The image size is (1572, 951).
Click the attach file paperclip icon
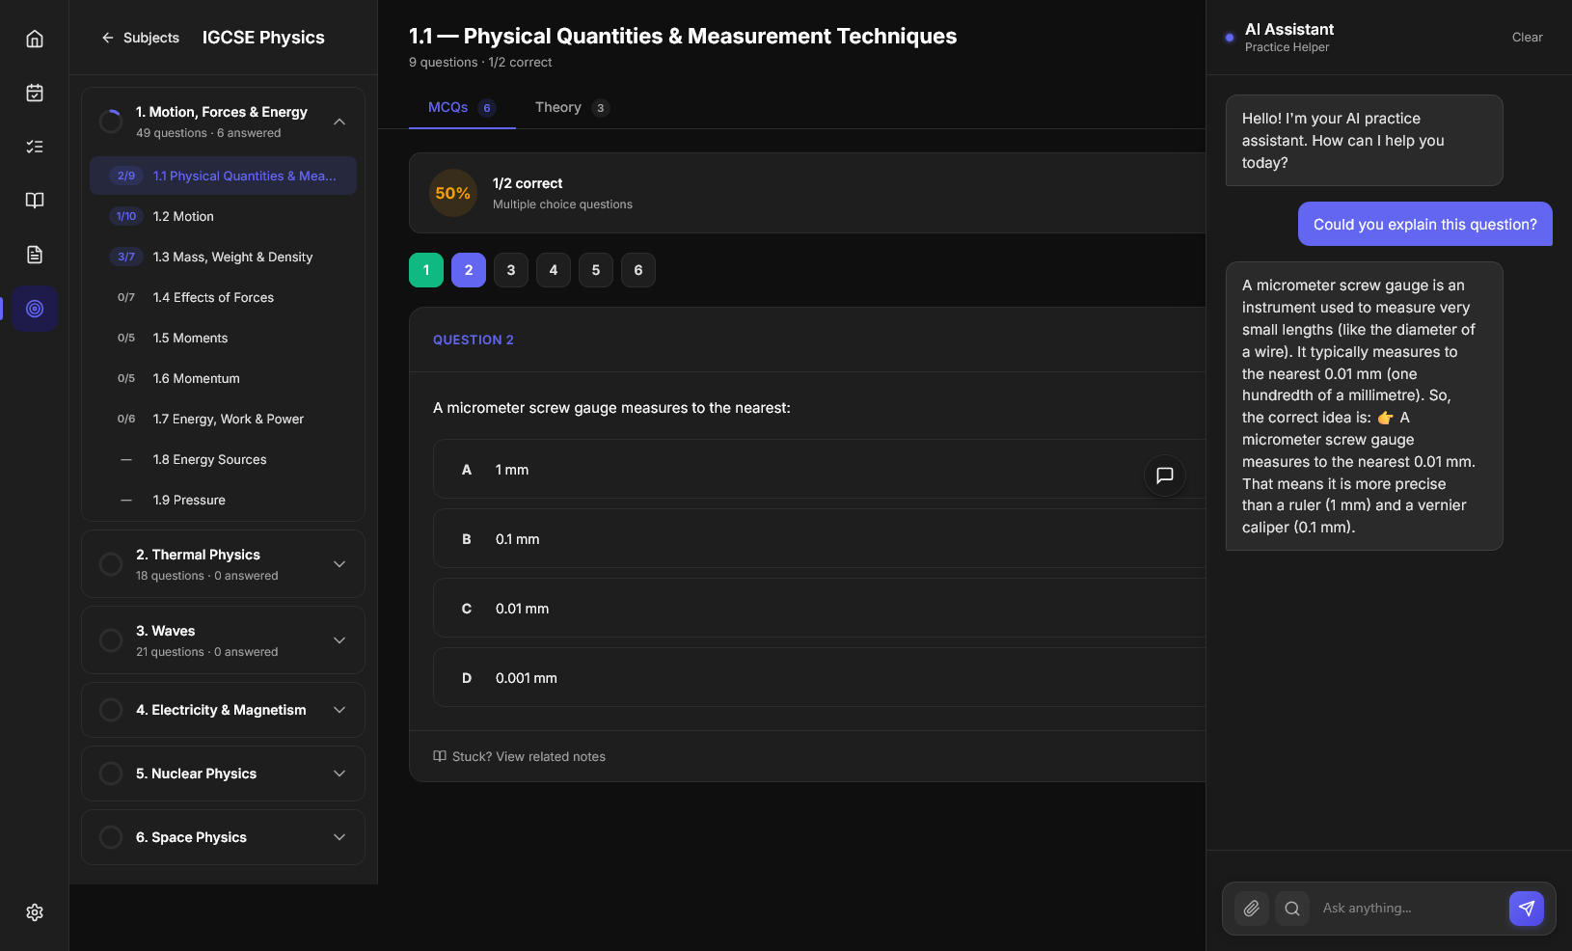pos(1252,909)
